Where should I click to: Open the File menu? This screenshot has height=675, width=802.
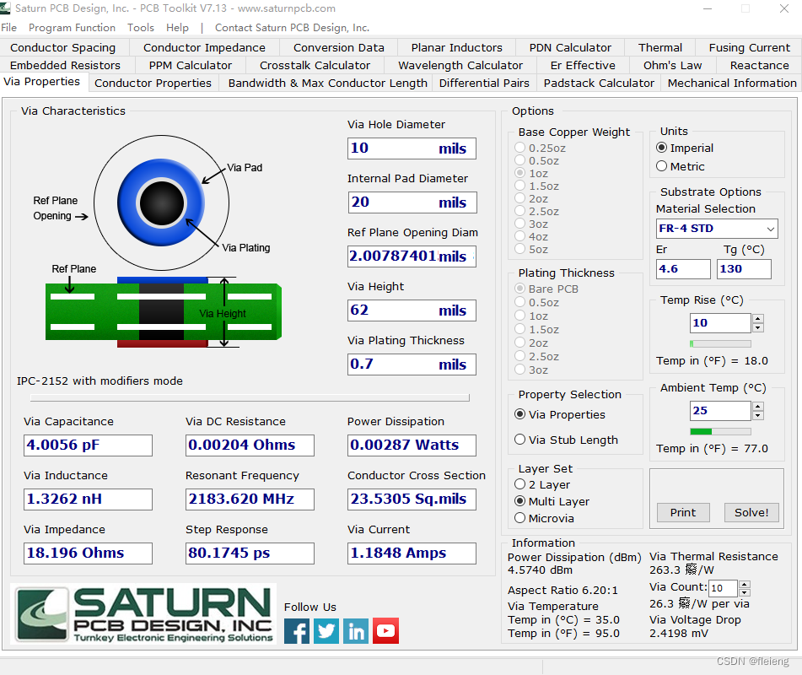(8, 28)
